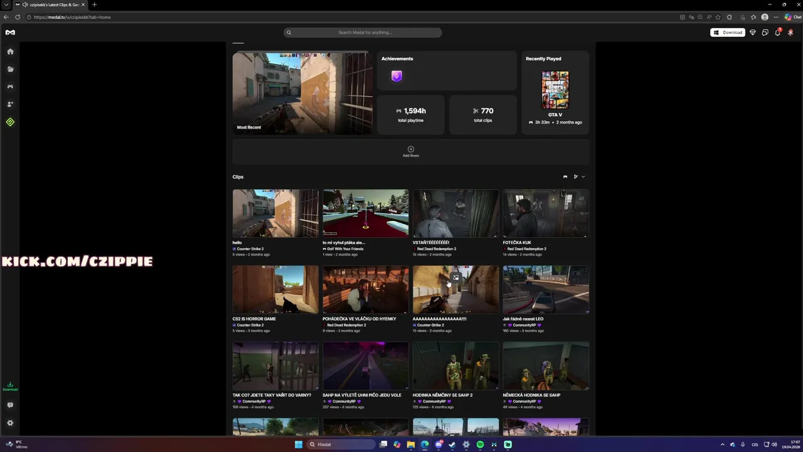Open taskbar clock and date
The image size is (803, 452).
(790, 444)
